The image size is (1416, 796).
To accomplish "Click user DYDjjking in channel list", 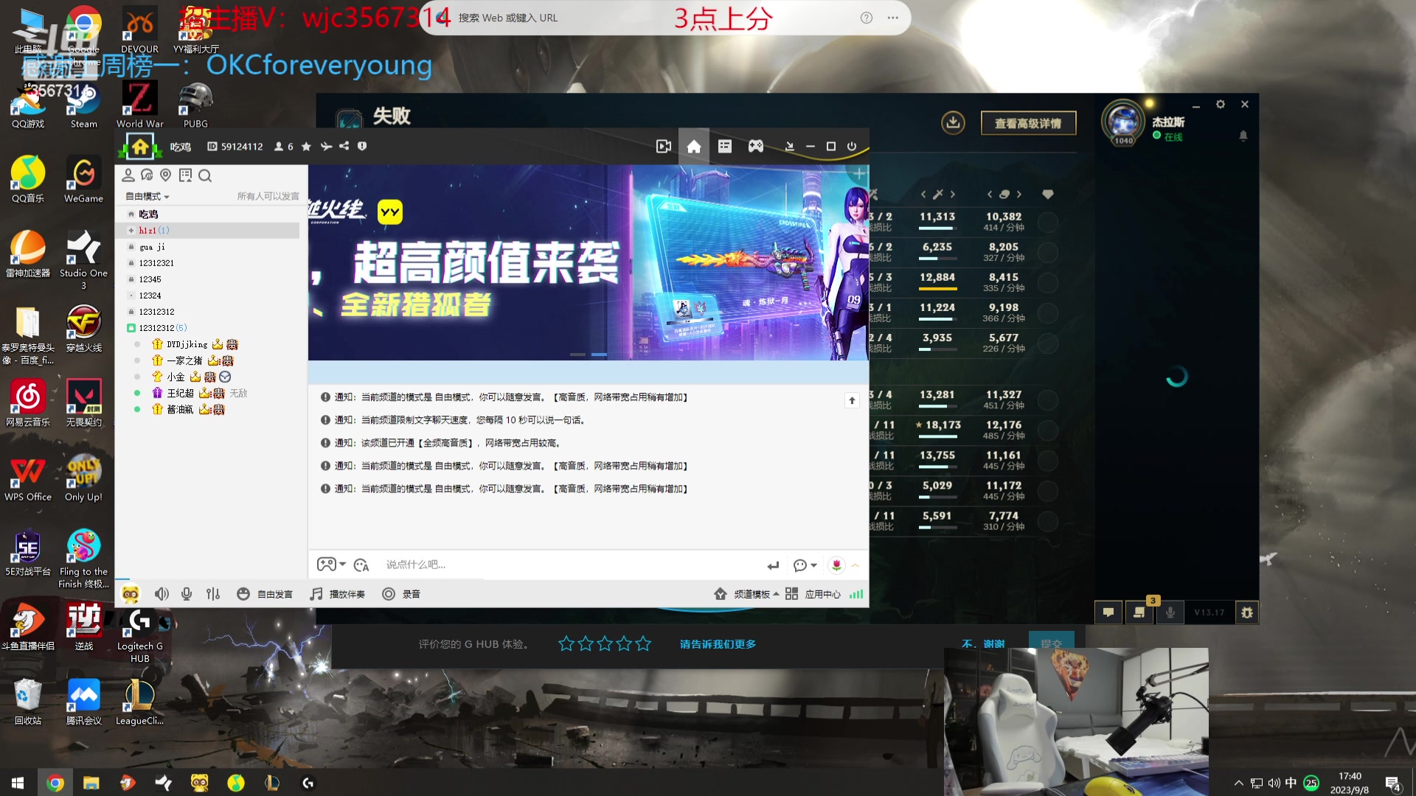I will (x=187, y=344).
